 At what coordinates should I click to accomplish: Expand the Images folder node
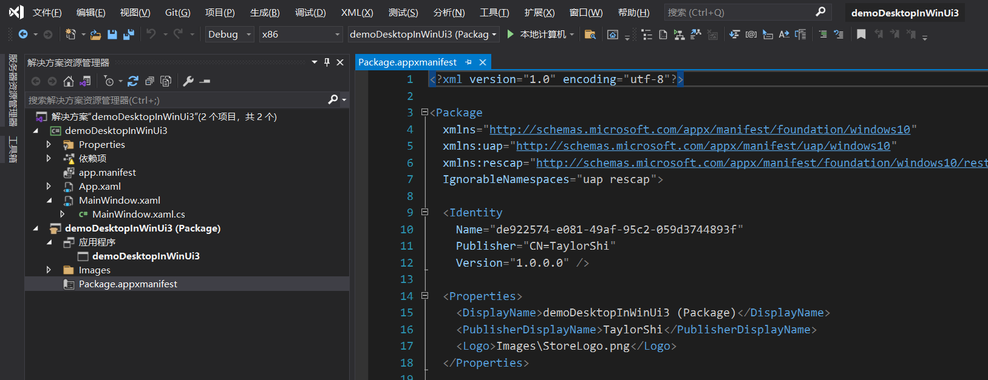tap(49, 270)
